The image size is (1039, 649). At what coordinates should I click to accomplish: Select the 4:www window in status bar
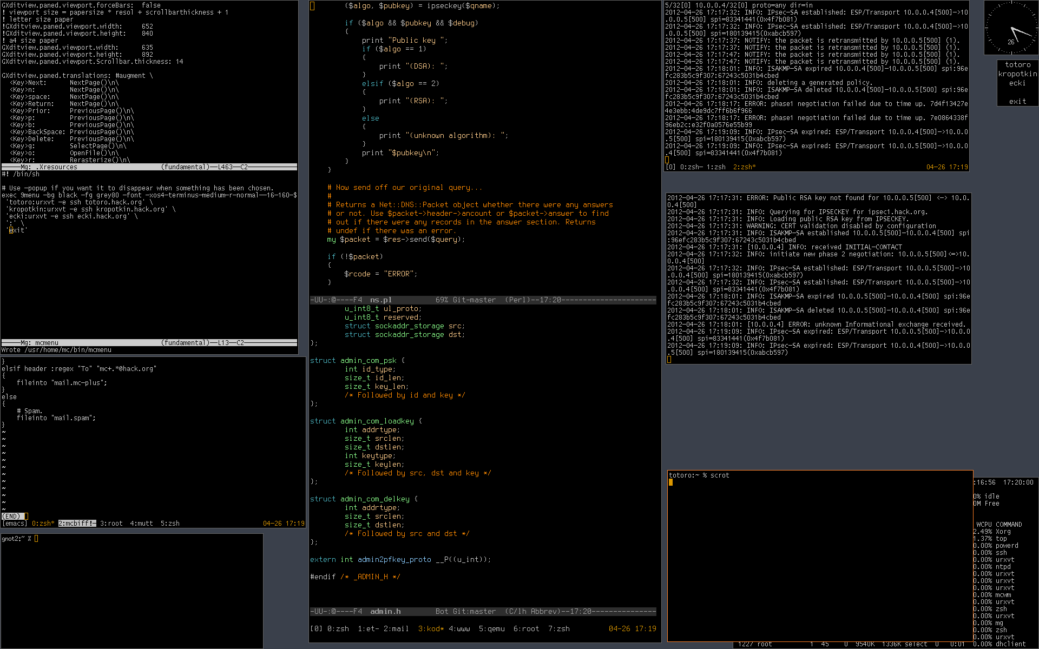[x=459, y=628]
